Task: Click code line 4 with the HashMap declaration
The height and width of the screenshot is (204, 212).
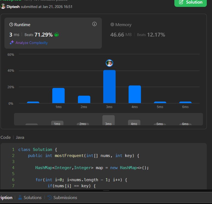Action: tap(92, 168)
